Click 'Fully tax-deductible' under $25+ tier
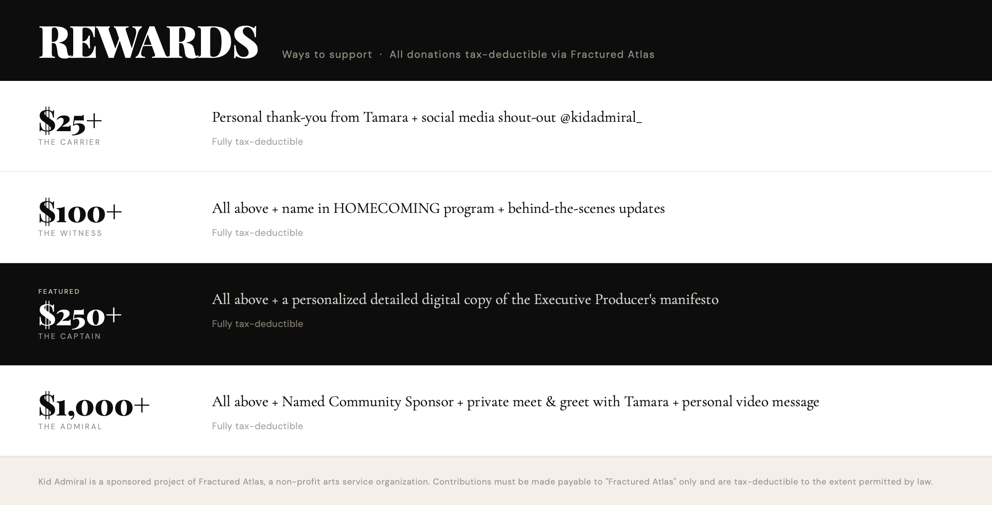 (258, 142)
